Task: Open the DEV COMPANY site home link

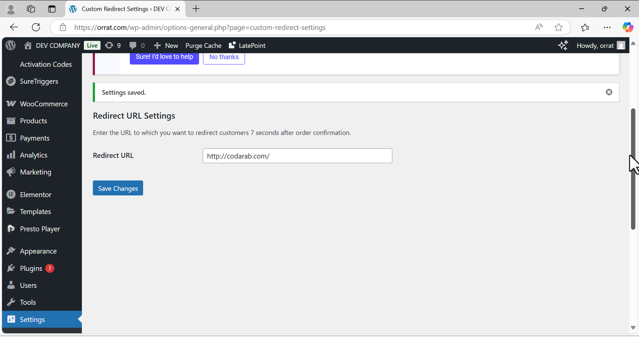Action: [52, 45]
